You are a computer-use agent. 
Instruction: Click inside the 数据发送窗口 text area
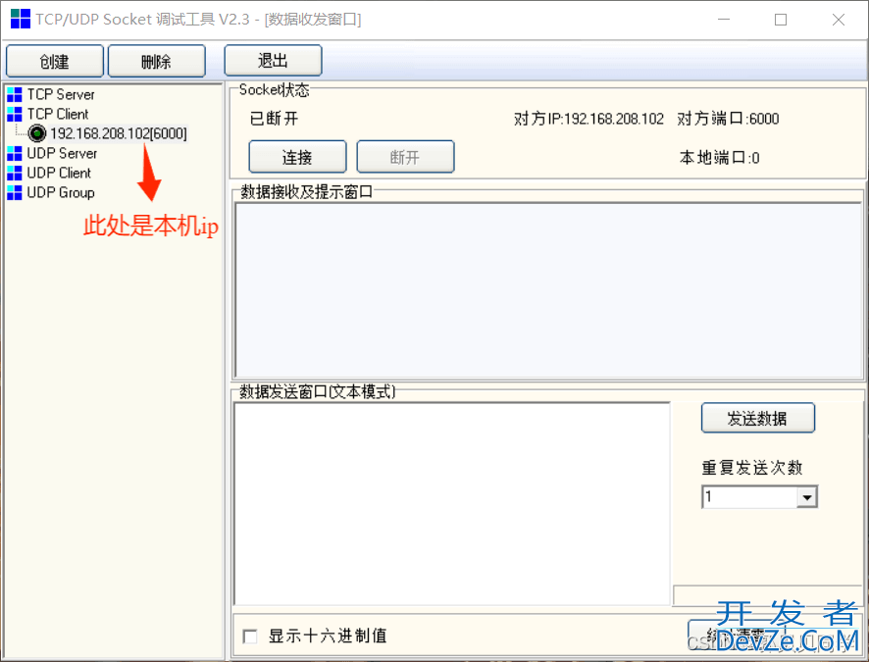(452, 503)
